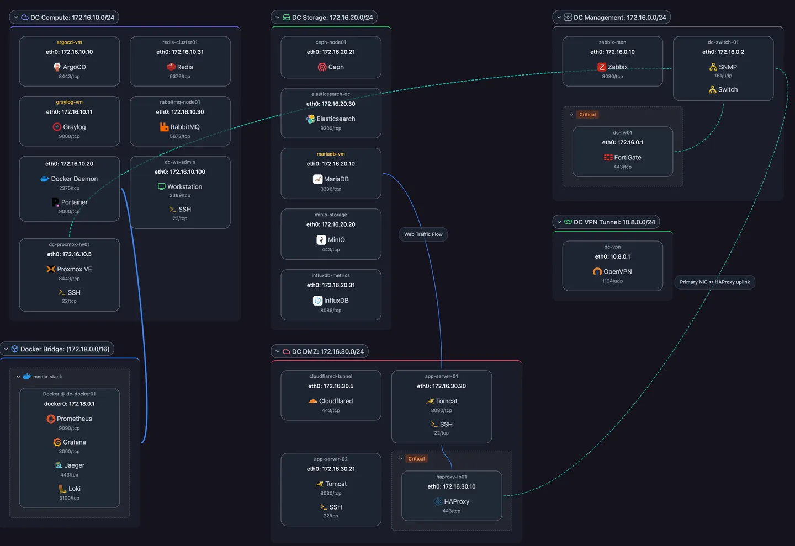Click the Critical tag above haproxy-lb01
The width and height of the screenshot is (795, 546).
click(x=416, y=459)
